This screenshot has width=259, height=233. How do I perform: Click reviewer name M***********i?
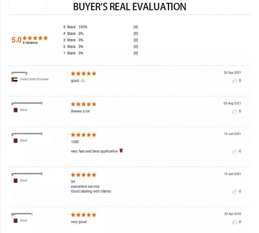[22, 214]
